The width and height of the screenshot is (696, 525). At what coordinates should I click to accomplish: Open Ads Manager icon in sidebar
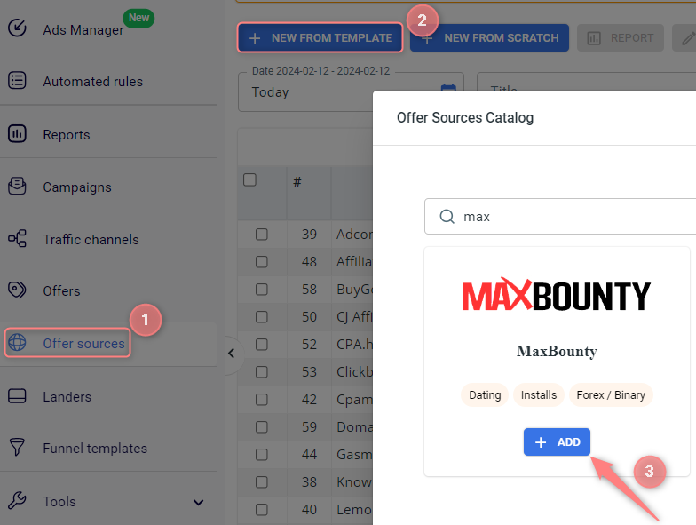click(17, 28)
